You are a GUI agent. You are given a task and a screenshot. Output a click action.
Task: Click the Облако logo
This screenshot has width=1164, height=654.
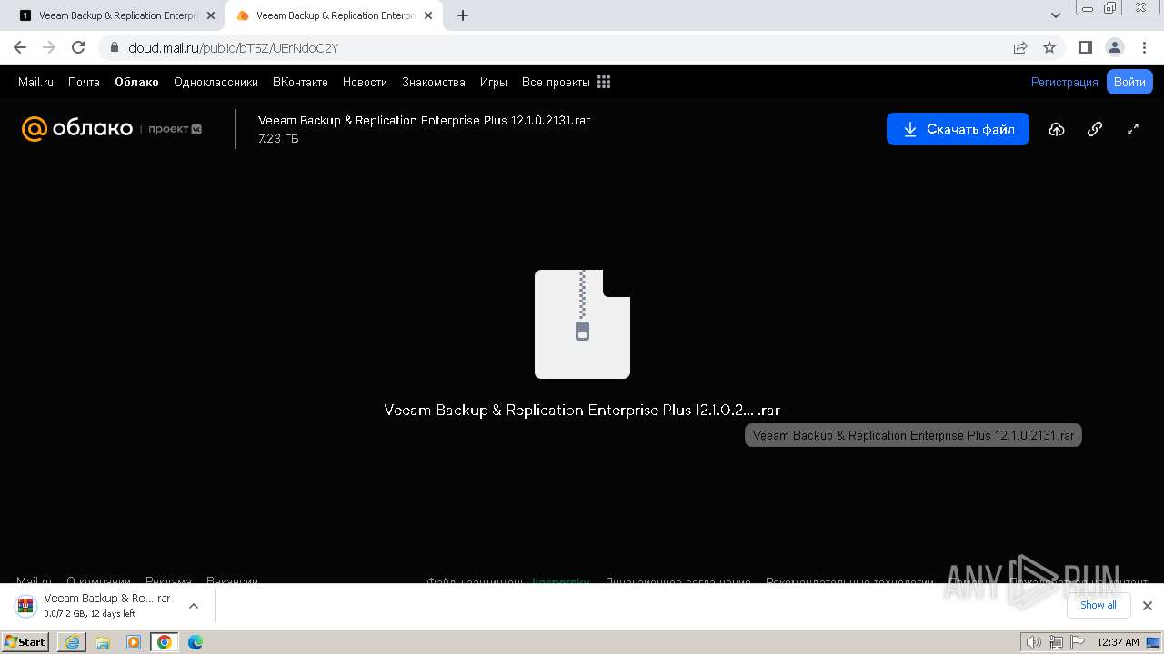pos(77,129)
